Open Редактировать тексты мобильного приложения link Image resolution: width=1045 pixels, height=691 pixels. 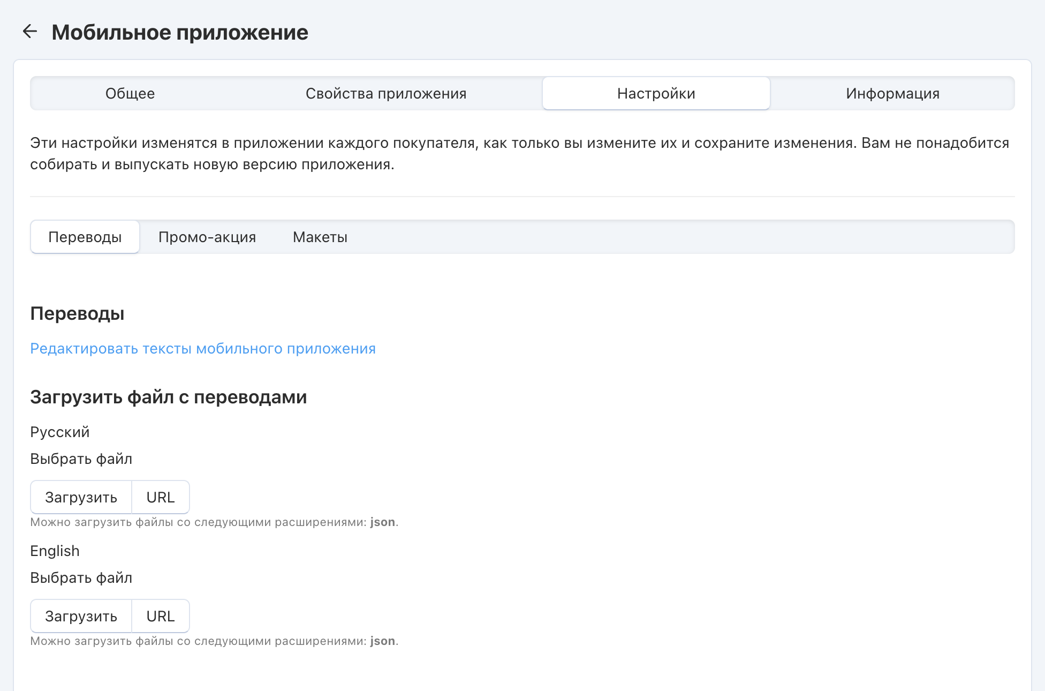(x=203, y=349)
